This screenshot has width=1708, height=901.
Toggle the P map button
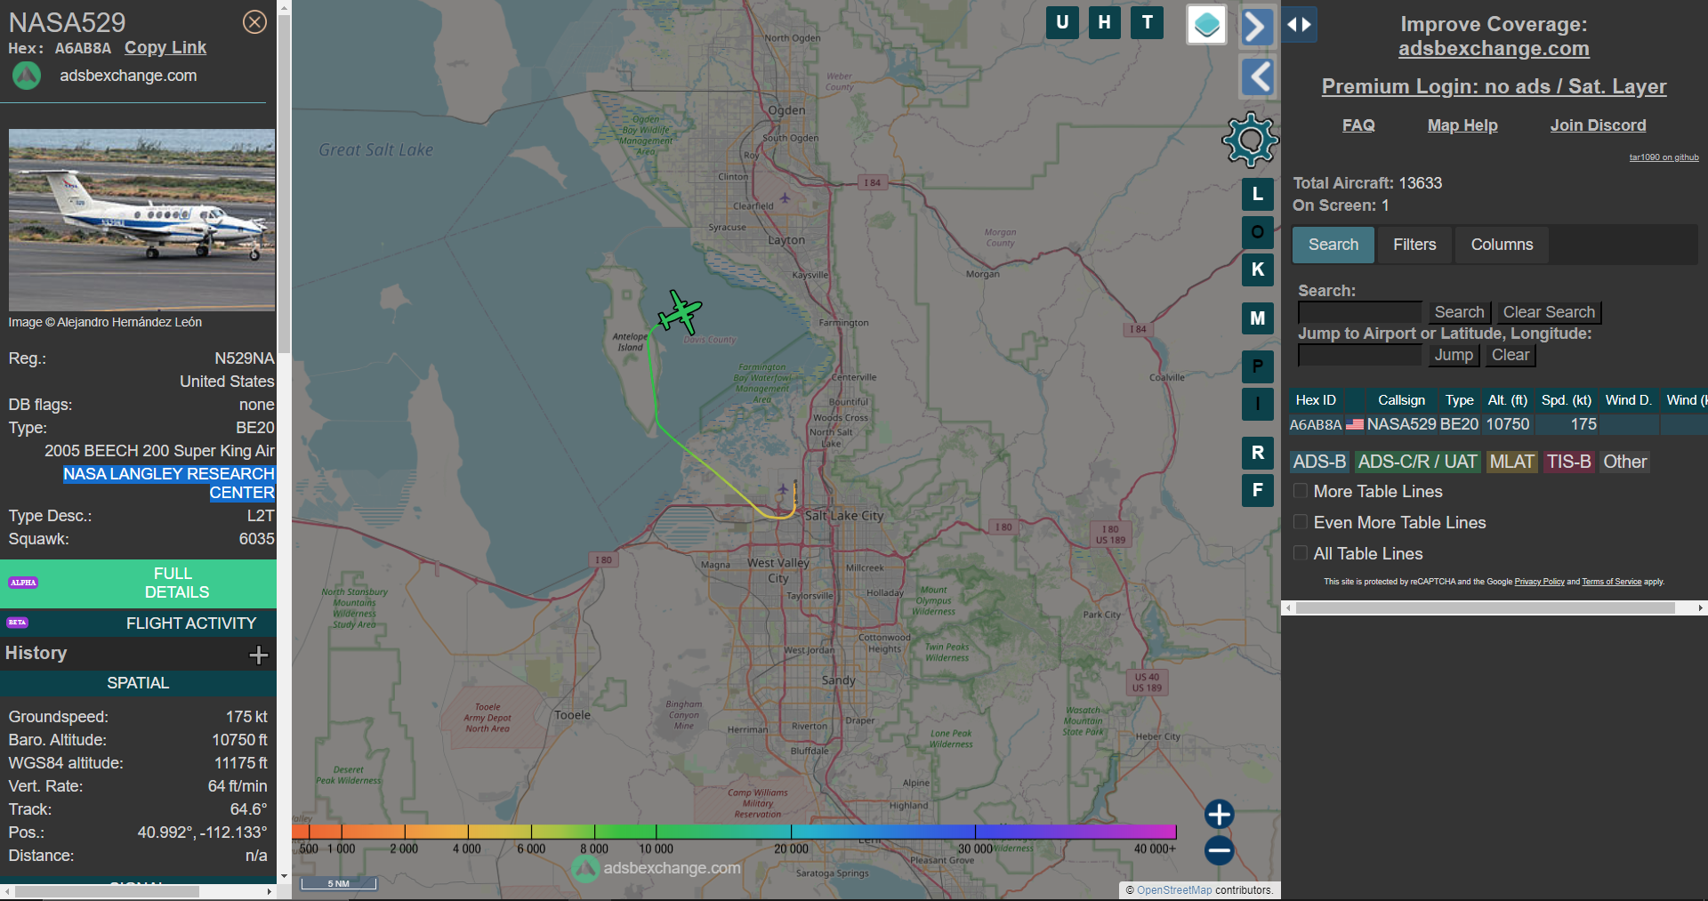coord(1258,366)
